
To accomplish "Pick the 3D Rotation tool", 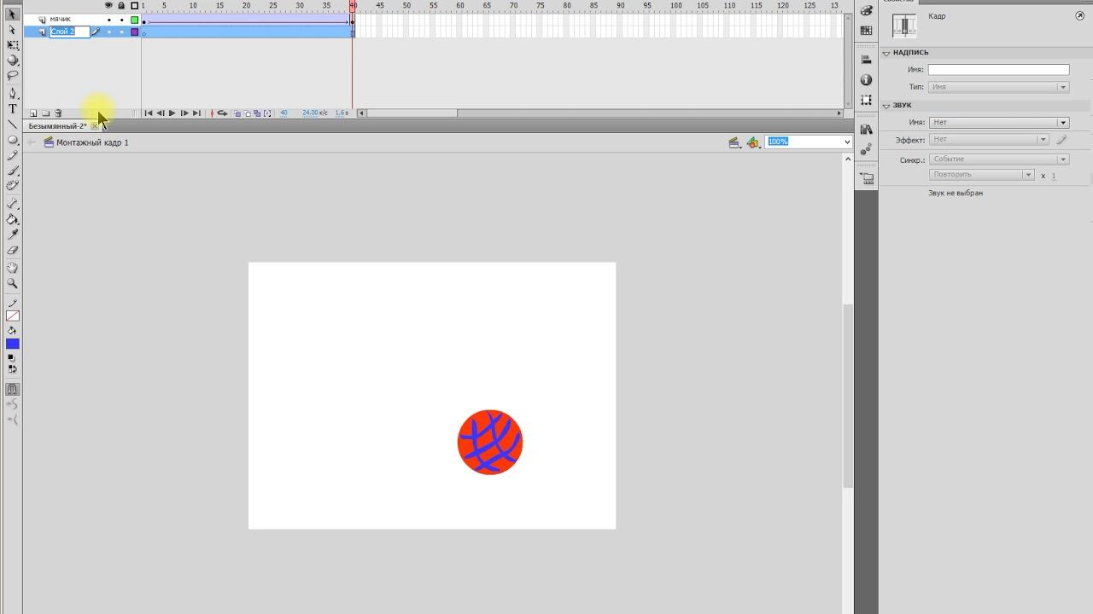I will tap(12, 61).
